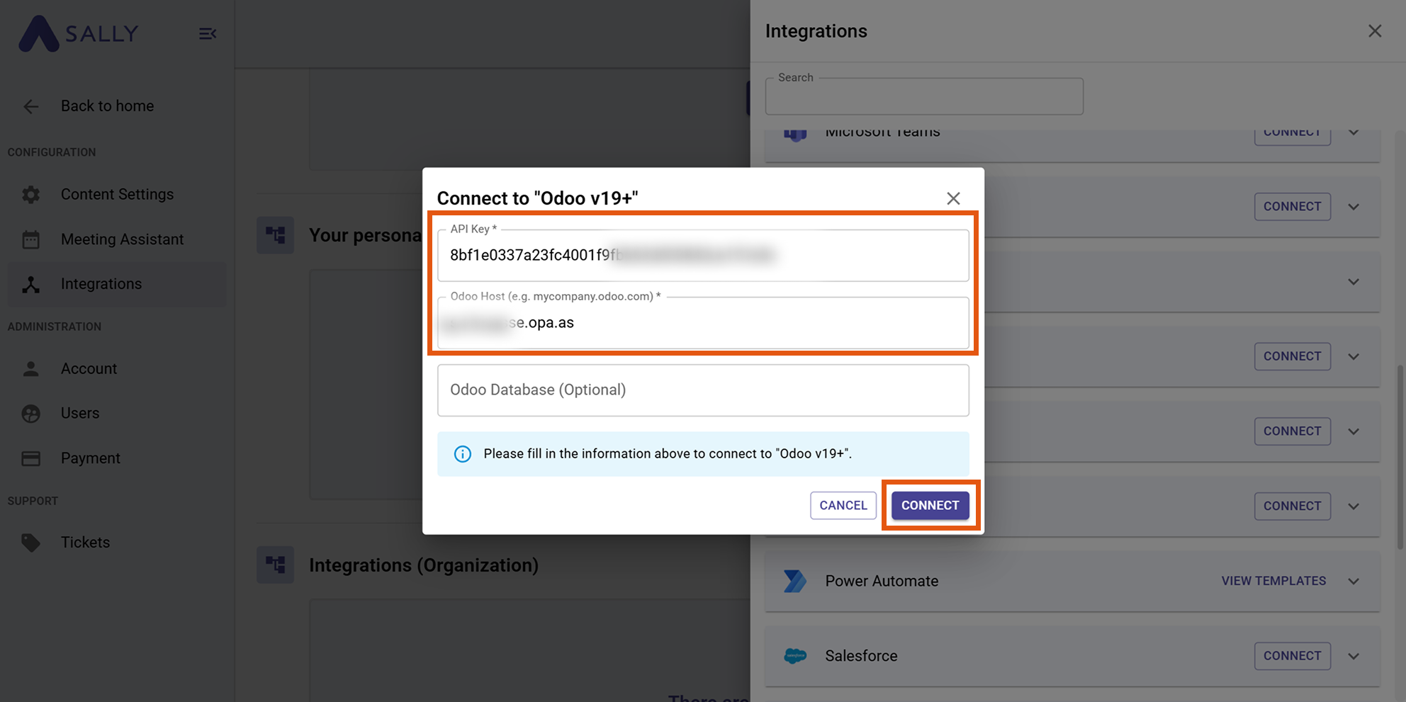Click the Users icon in the sidebar
The image size is (1406, 702).
[30, 413]
